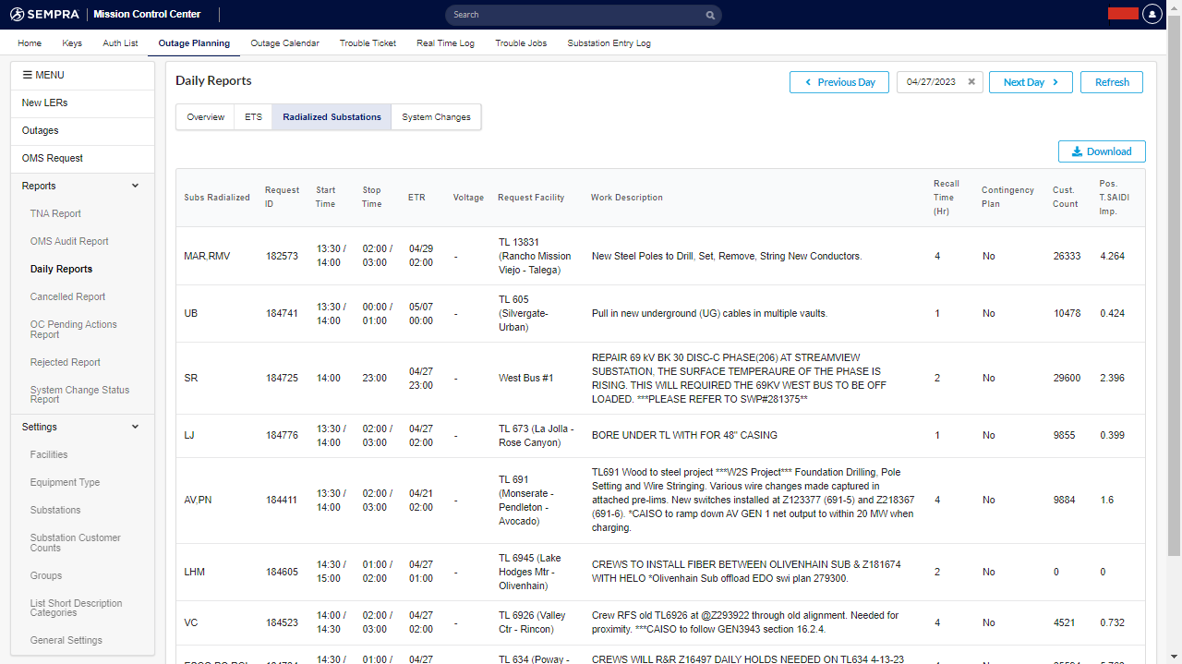Click the date input field
Screen dimensions: 1182x664
click(x=931, y=82)
